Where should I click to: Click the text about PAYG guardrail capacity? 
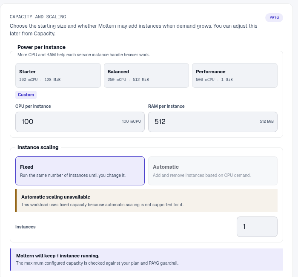(x=97, y=263)
